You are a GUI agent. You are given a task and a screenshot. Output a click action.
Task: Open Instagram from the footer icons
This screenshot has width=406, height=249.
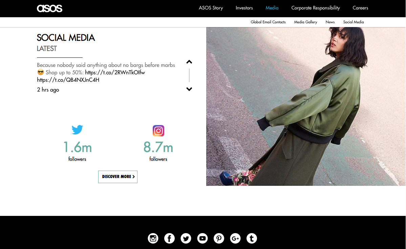coord(153,238)
